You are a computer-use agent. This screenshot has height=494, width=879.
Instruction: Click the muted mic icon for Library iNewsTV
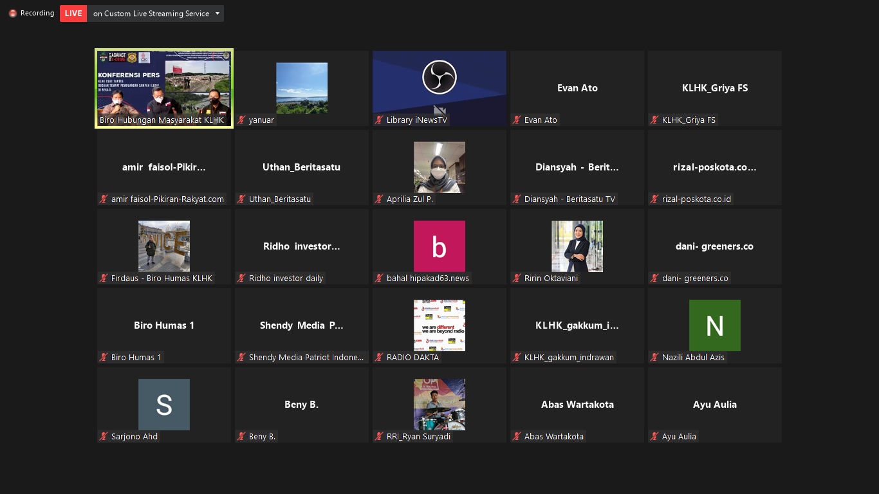click(379, 120)
